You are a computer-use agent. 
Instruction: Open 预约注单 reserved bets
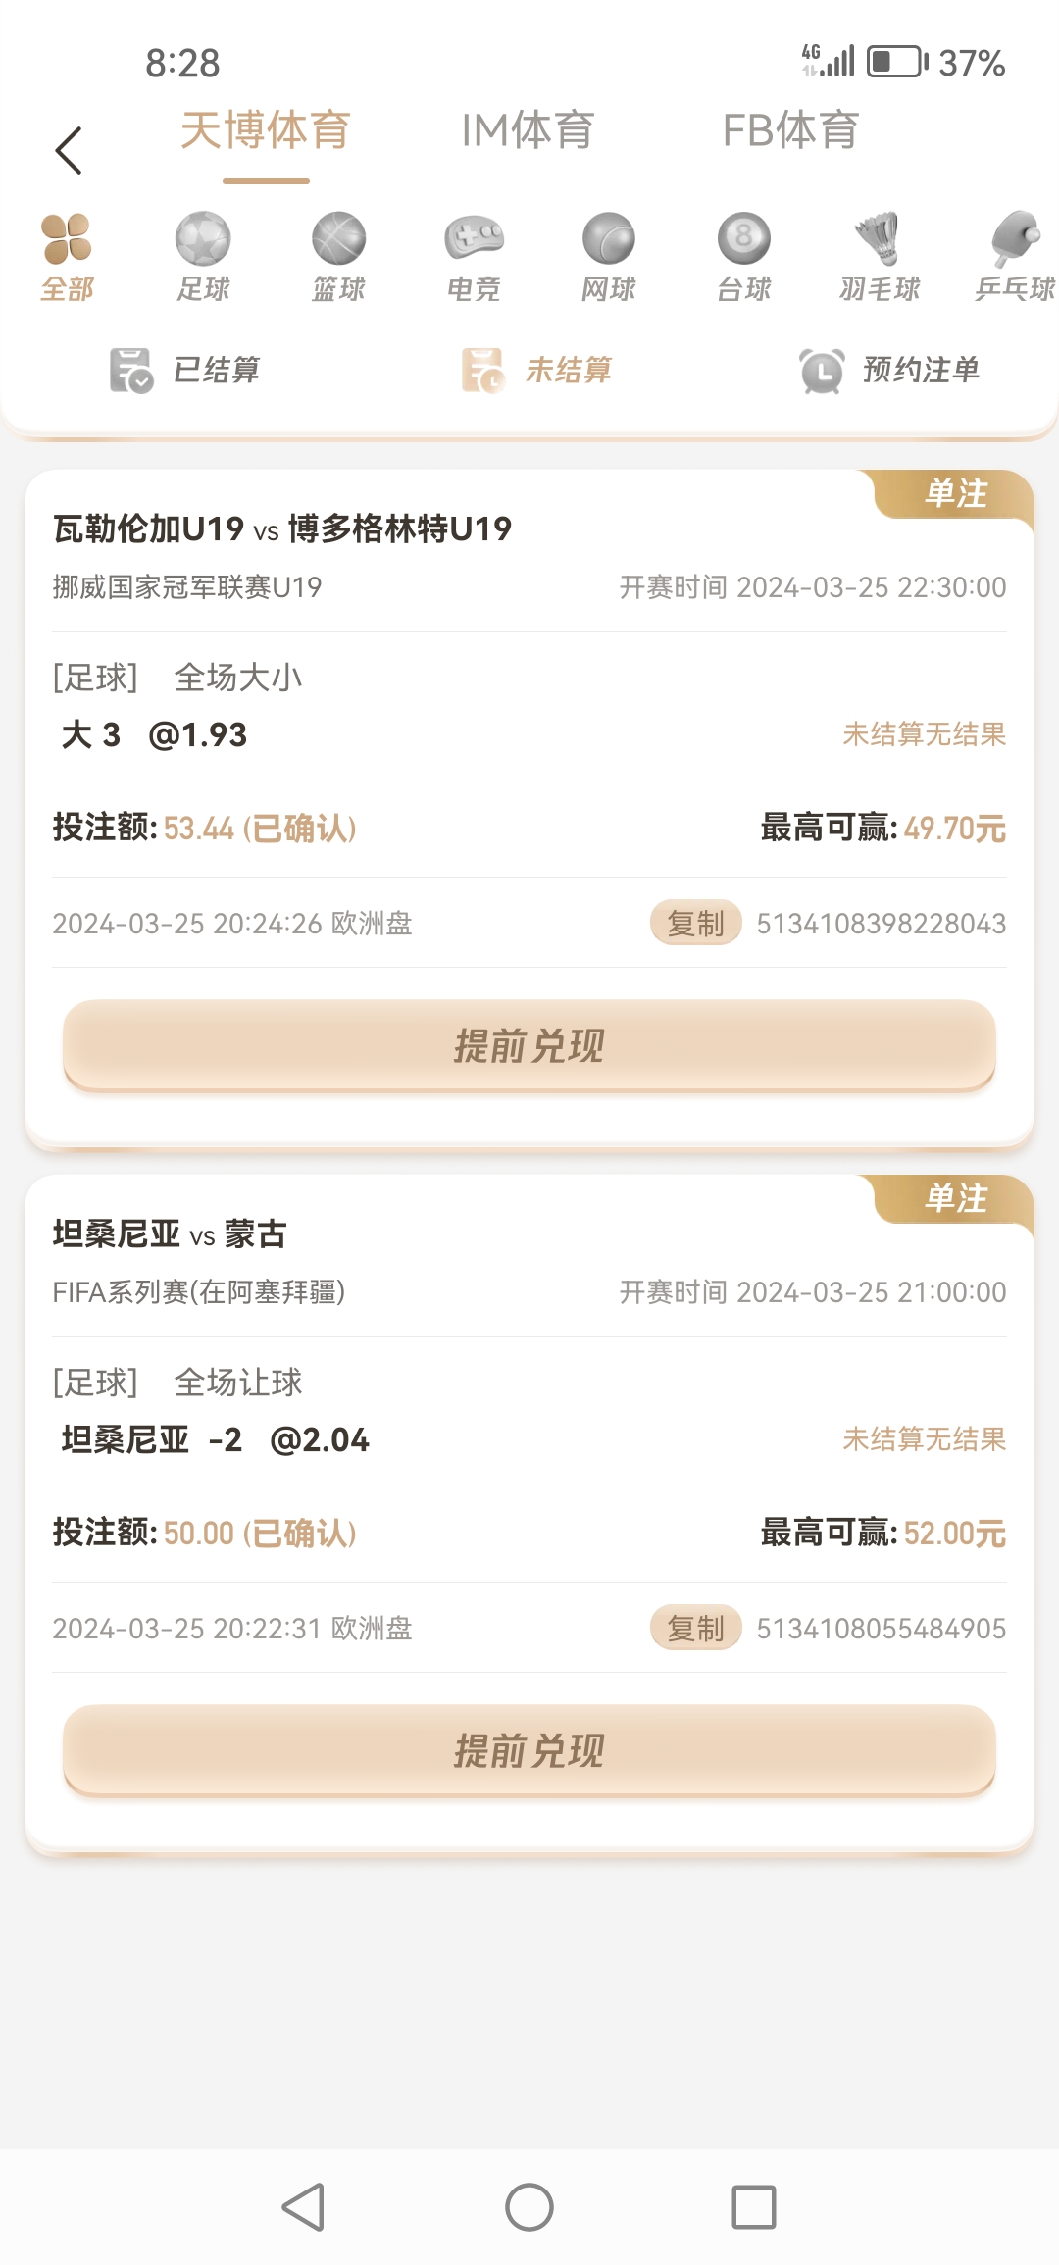(889, 371)
